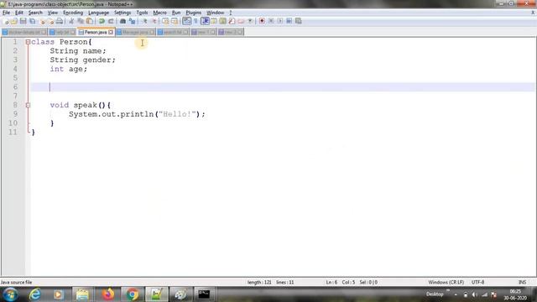537x302 pixels.
Task: Undo the last edit with the green arrow icon
Action: [102, 21]
